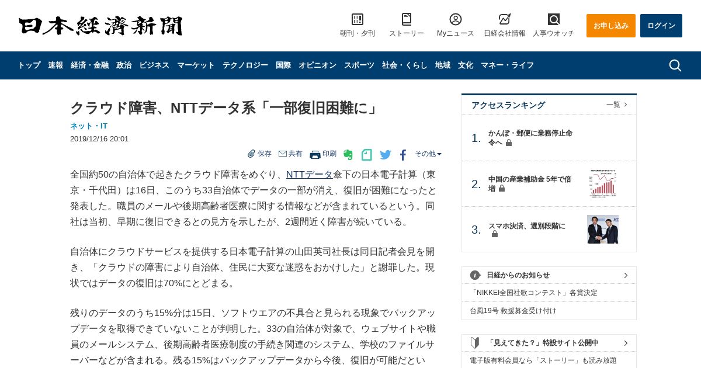Expand the その他 share dropdown
The height and width of the screenshot is (368, 701).
(x=428, y=154)
